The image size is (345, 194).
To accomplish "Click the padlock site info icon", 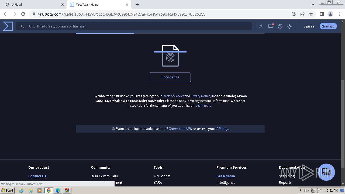I will tap(34, 14).
